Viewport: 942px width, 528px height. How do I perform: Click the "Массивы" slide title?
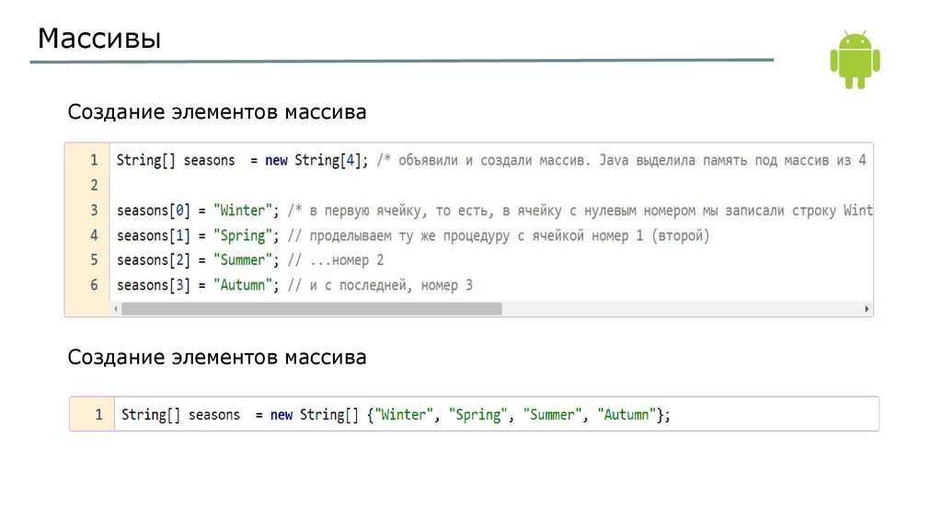[x=99, y=40]
